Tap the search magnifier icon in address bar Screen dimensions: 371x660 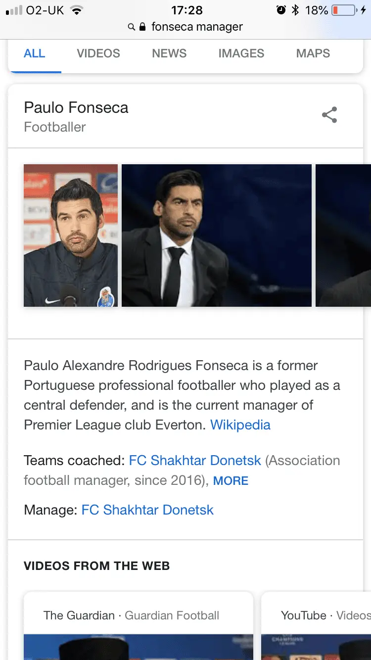click(x=131, y=27)
